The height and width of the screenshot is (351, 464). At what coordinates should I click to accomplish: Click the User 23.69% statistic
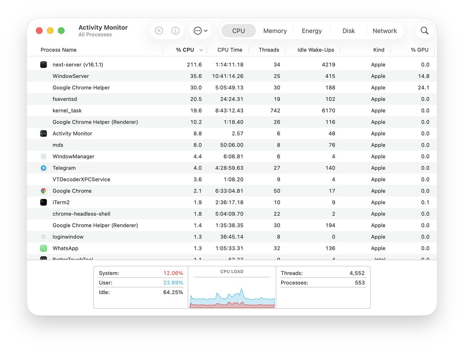141,283
